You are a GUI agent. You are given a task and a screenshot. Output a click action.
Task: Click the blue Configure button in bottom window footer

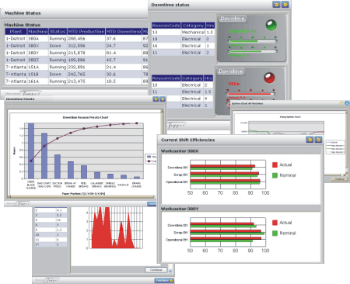coord(164,280)
